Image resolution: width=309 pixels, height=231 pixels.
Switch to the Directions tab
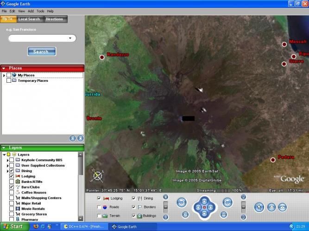pyautogui.click(x=54, y=19)
